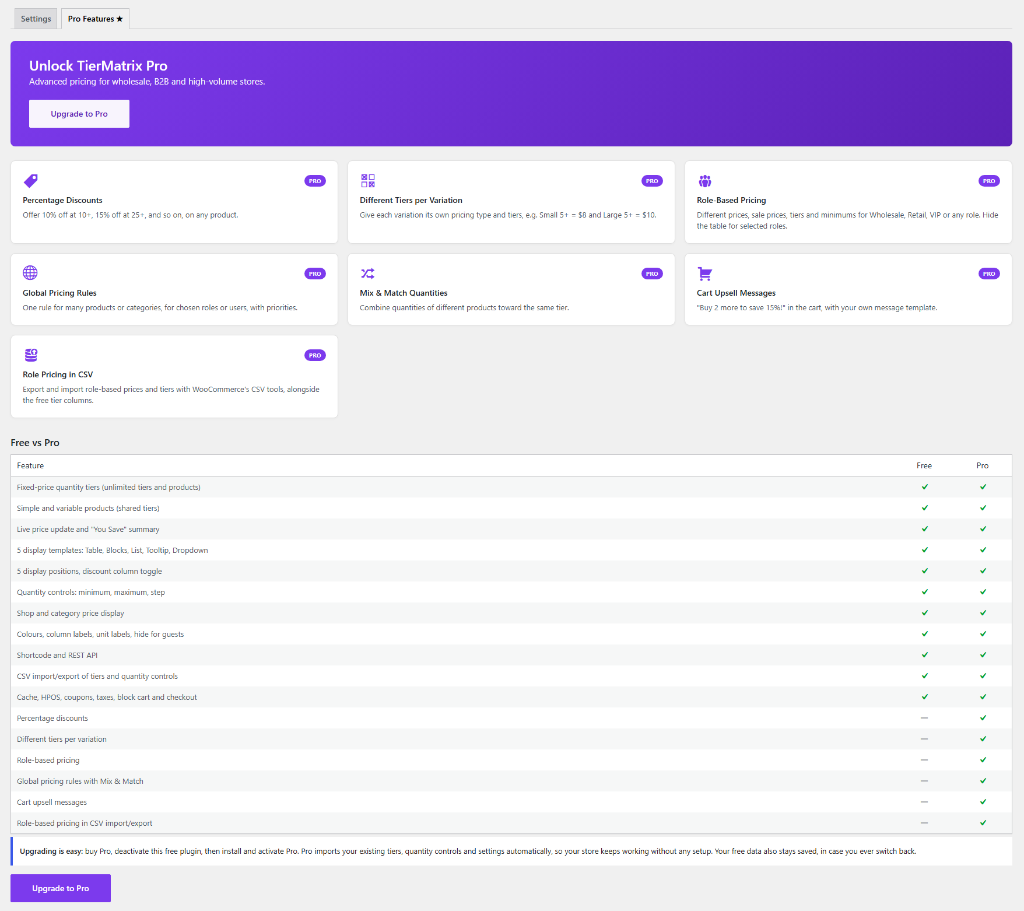
Task: Click Upgrade to Pro in purple banner
Action: [x=79, y=114]
